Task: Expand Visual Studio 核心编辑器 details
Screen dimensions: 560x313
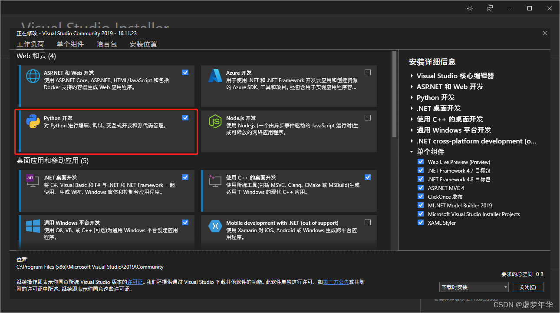Action: coord(412,76)
